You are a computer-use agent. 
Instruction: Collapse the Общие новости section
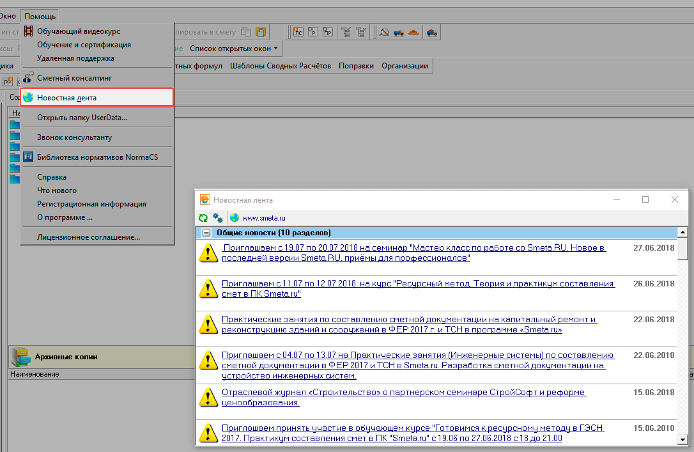tap(206, 233)
